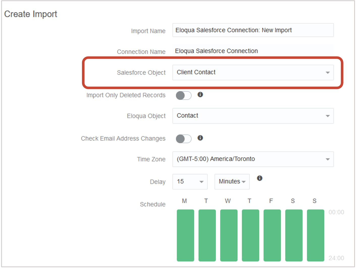Change the Minutes delay unit dropdown

click(x=232, y=182)
